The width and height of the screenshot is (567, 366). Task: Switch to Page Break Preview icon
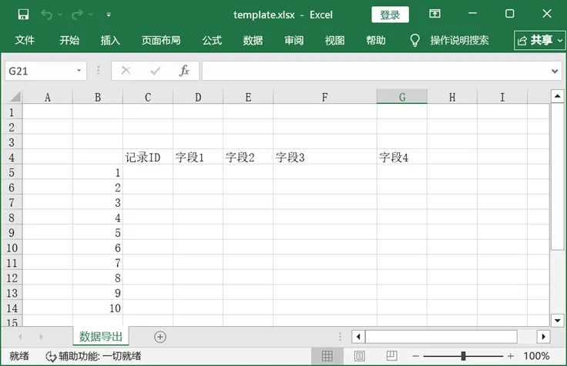coord(391,356)
